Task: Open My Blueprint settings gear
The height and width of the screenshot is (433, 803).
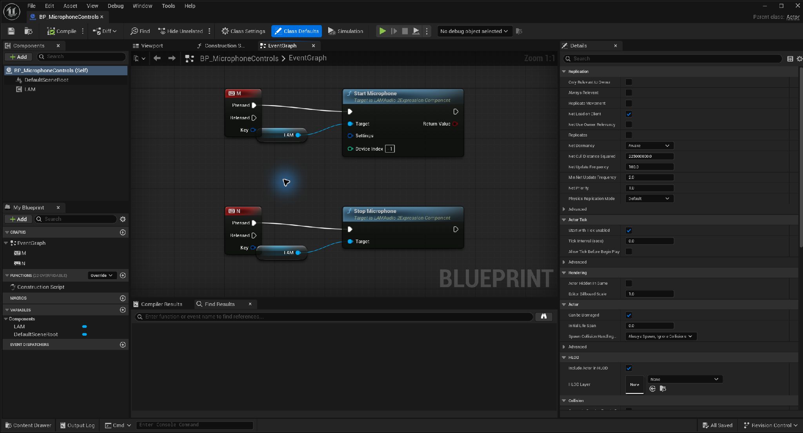Action: (123, 219)
